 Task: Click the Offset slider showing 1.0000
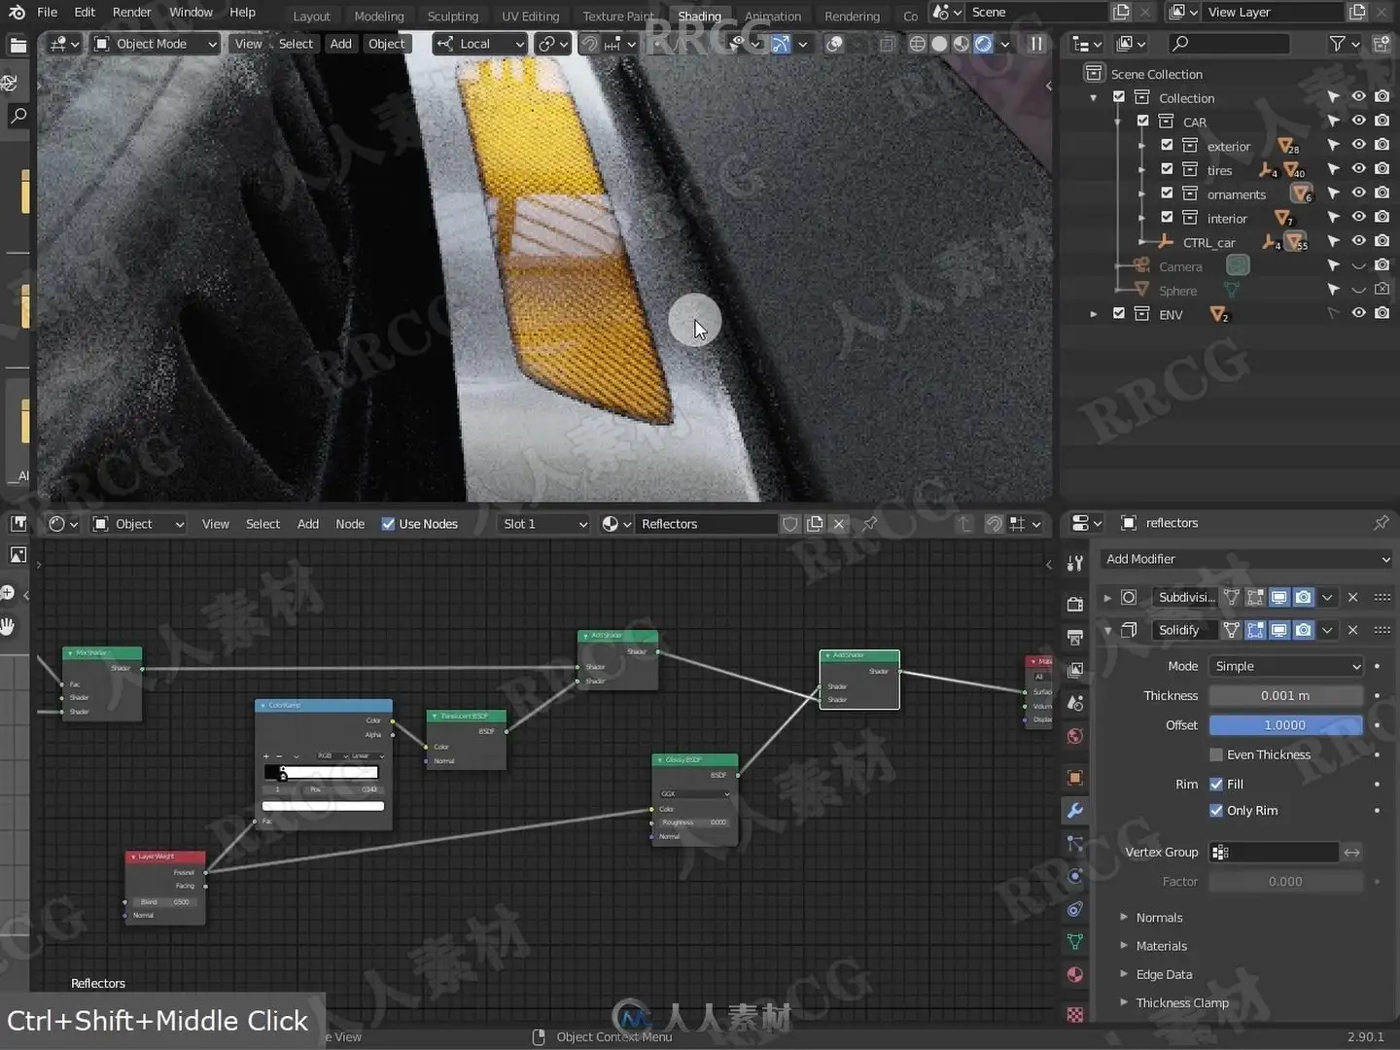pyautogui.click(x=1285, y=725)
